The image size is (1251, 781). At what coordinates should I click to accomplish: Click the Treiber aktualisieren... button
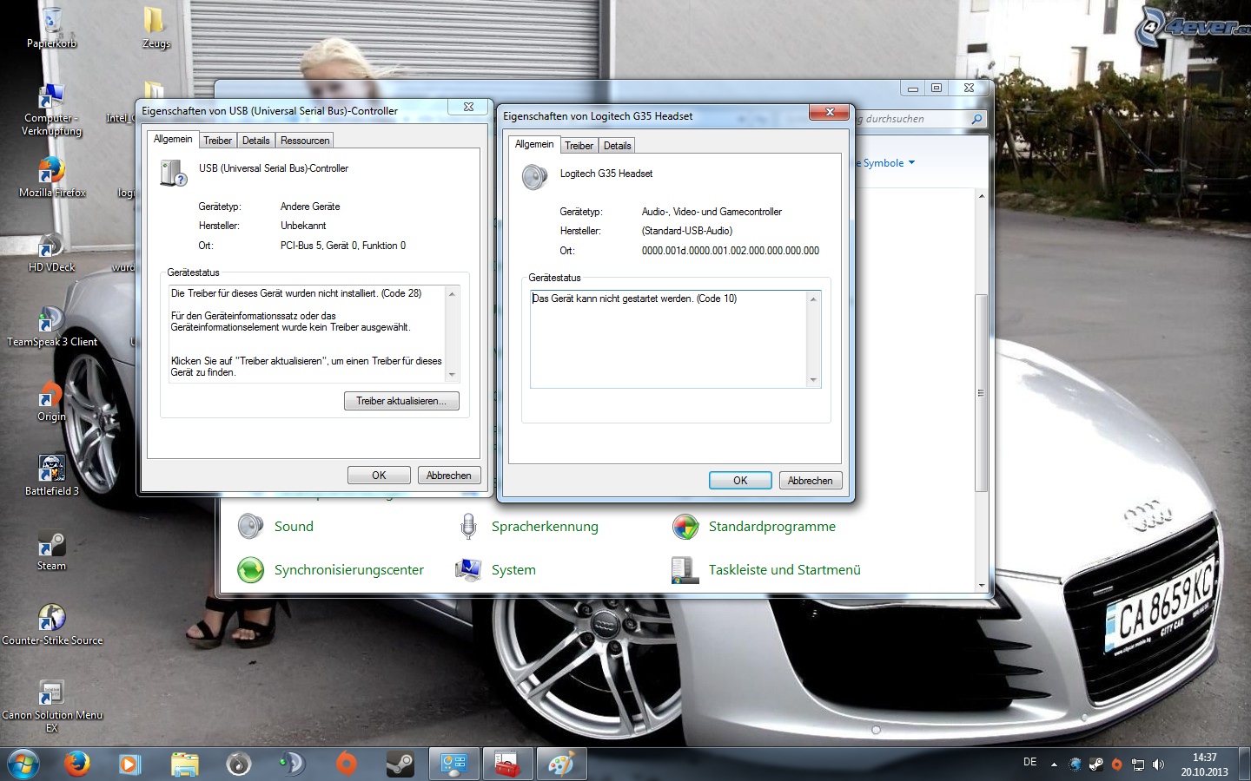point(401,401)
